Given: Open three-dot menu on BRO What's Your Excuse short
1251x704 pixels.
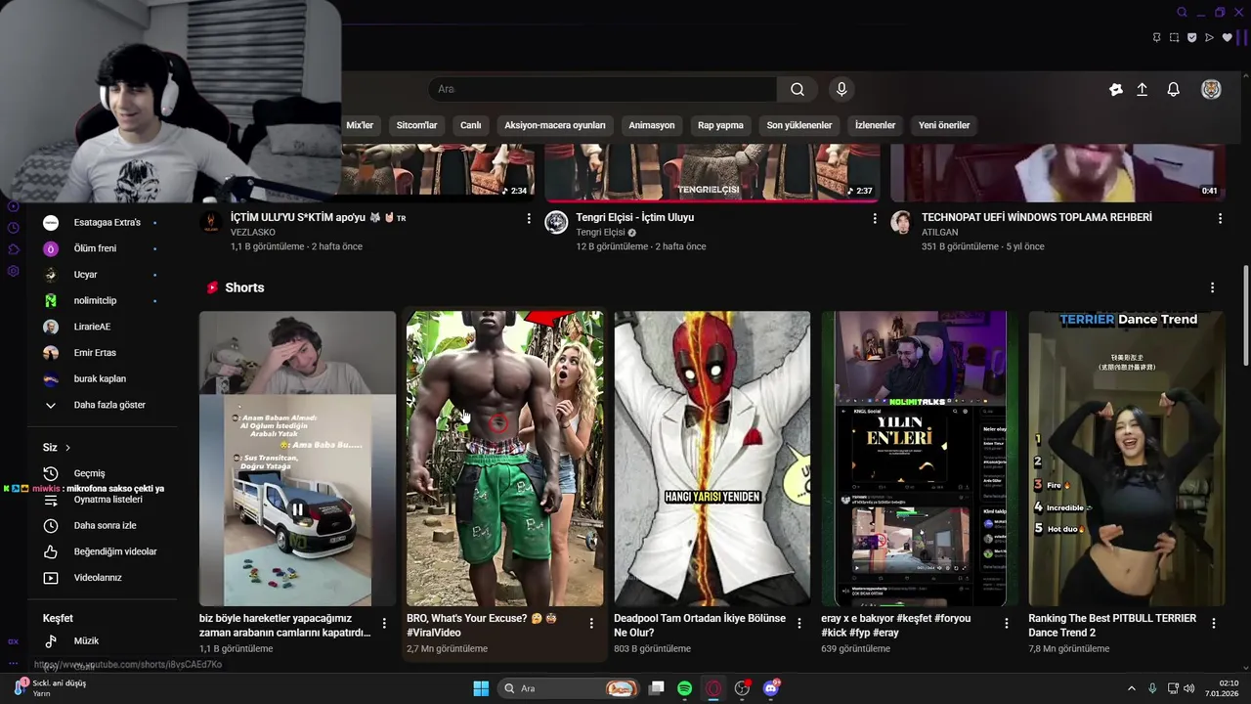Looking at the screenshot, I should click(591, 623).
